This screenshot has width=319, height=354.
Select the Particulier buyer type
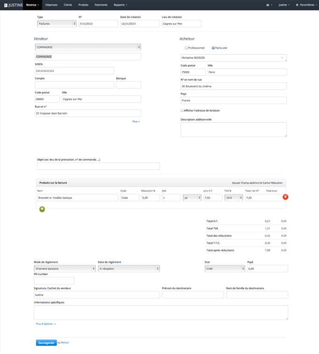213,48
